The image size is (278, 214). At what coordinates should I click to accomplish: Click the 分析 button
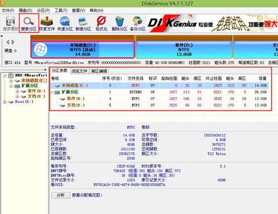tap(61, 195)
